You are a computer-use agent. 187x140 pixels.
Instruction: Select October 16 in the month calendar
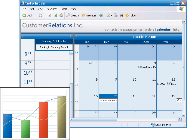click(108, 96)
